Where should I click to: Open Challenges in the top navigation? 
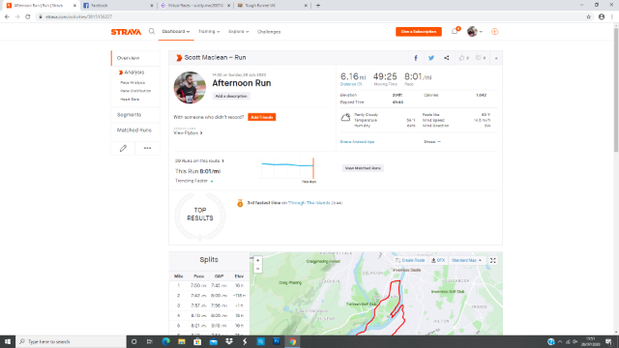(x=269, y=32)
